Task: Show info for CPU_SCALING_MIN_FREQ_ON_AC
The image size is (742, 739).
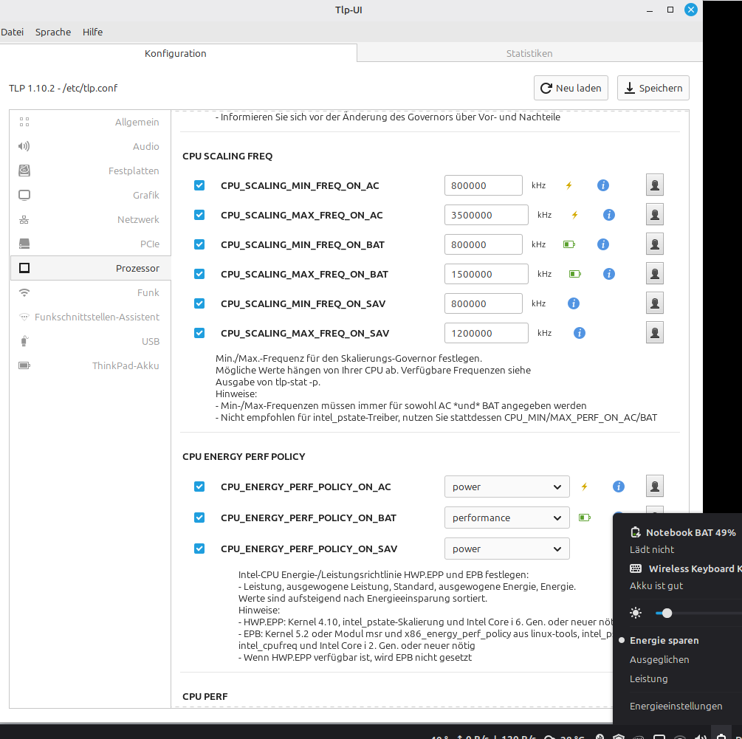Action: pyautogui.click(x=603, y=185)
